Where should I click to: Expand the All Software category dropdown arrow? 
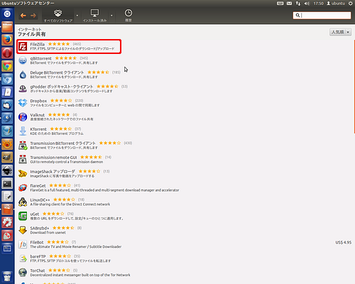tap(77, 16)
